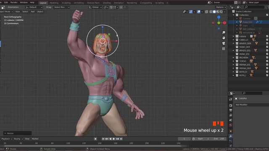Uncheck the BOTA_I collection checkbox
The width and height of the screenshot is (269, 151).
coord(267,75)
